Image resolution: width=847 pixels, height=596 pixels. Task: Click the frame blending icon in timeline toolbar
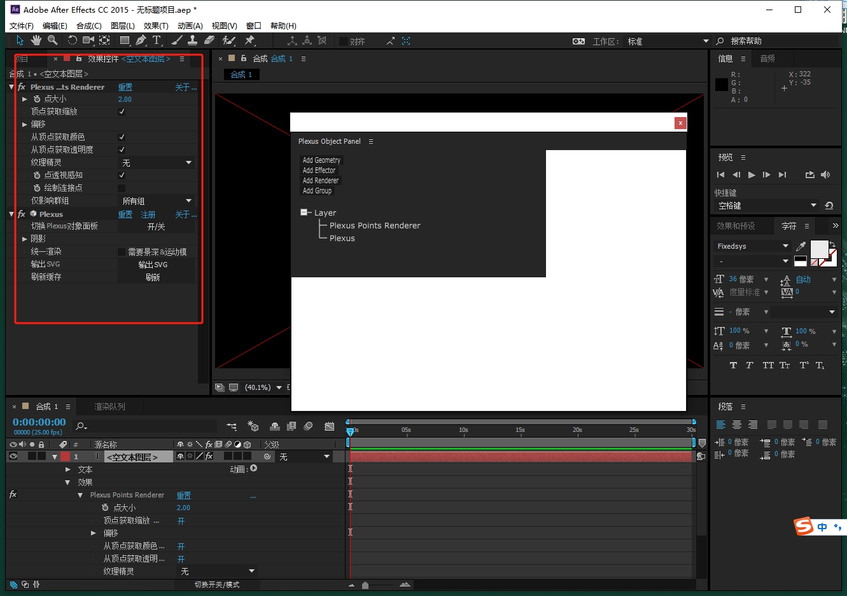pos(291,426)
